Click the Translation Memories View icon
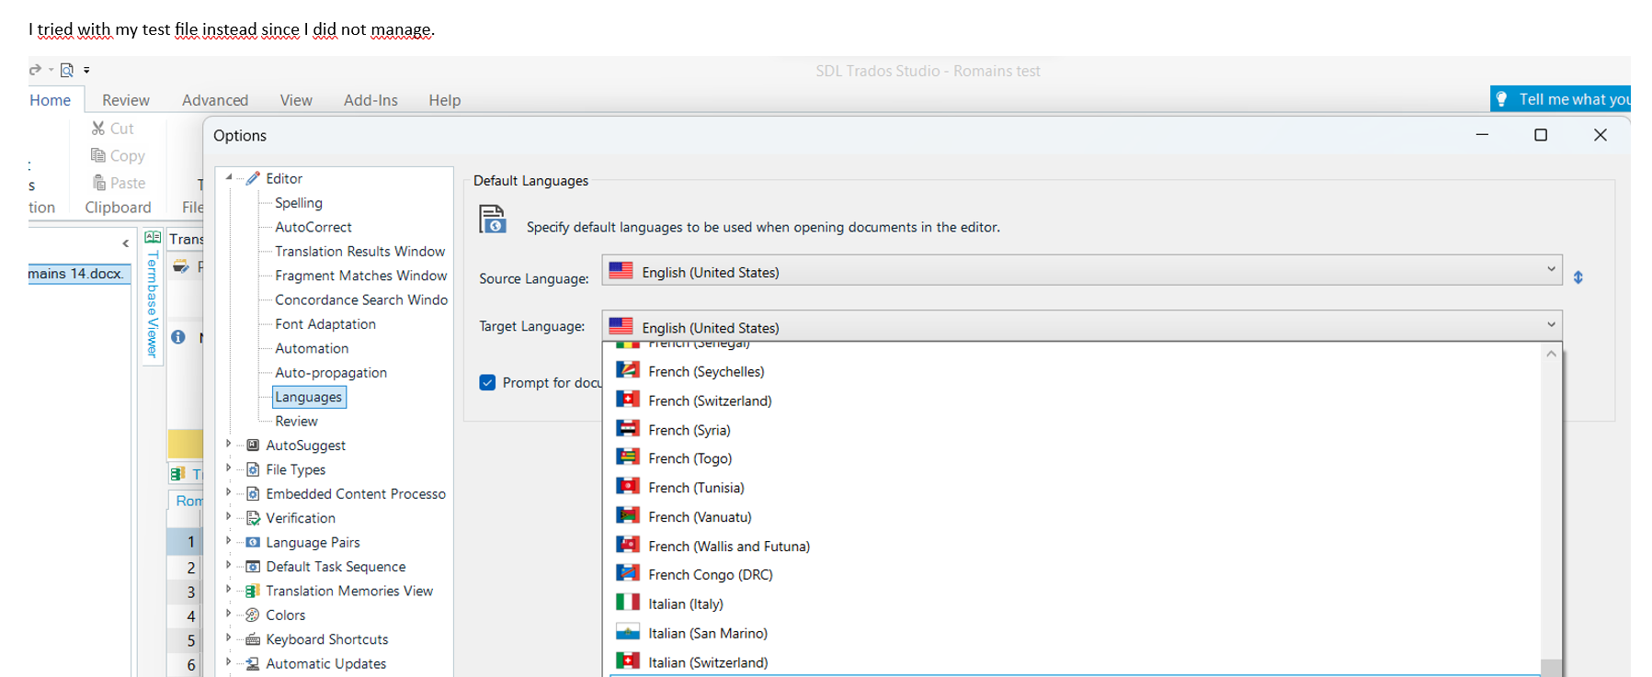The width and height of the screenshot is (1652, 677). pyautogui.click(x=253, y=591)
